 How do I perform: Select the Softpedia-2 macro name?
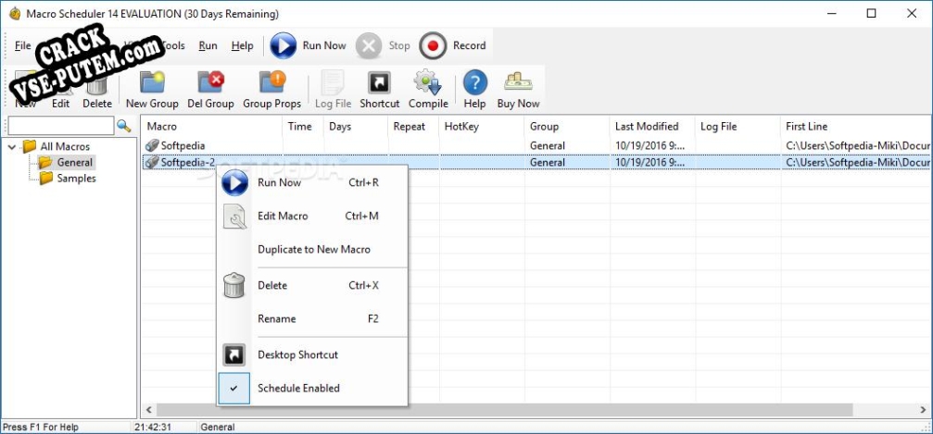187,162
